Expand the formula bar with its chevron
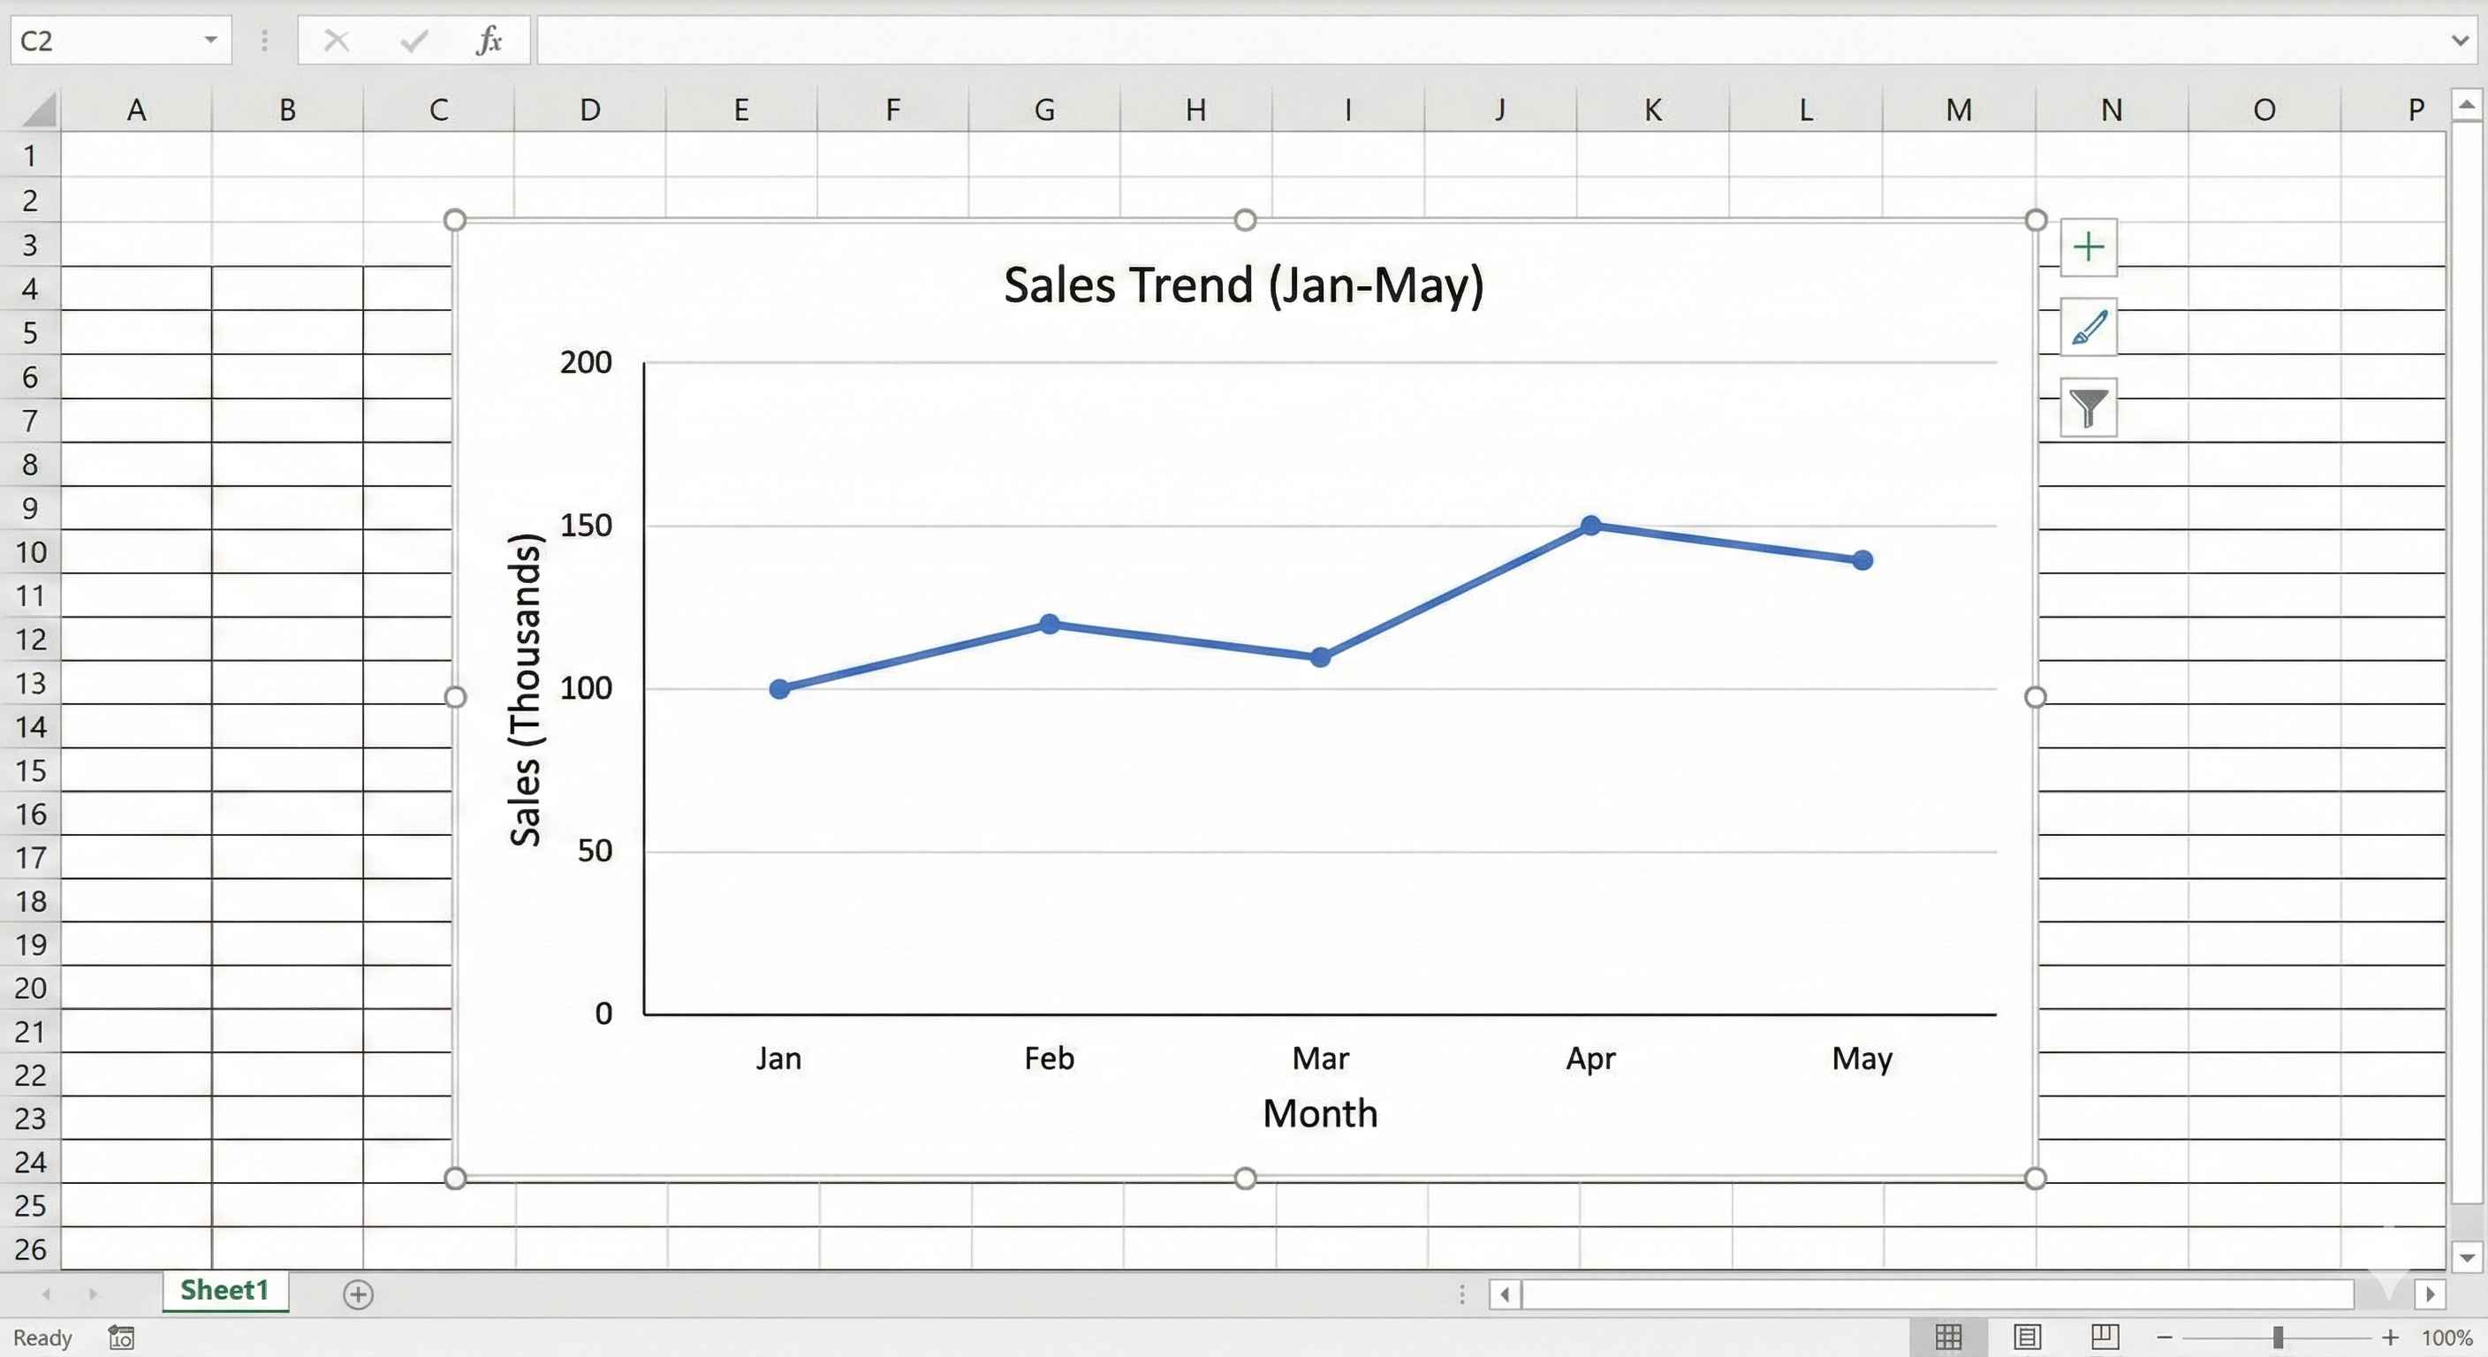 pyautogui.click(x=2458, y=40)
